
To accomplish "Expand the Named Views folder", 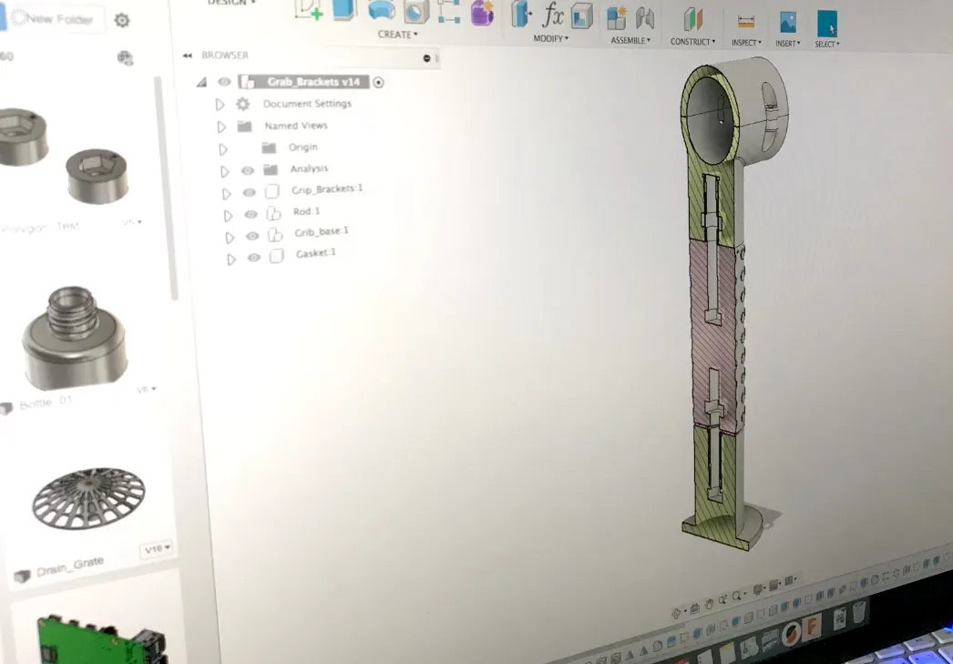I will [221, 127].
